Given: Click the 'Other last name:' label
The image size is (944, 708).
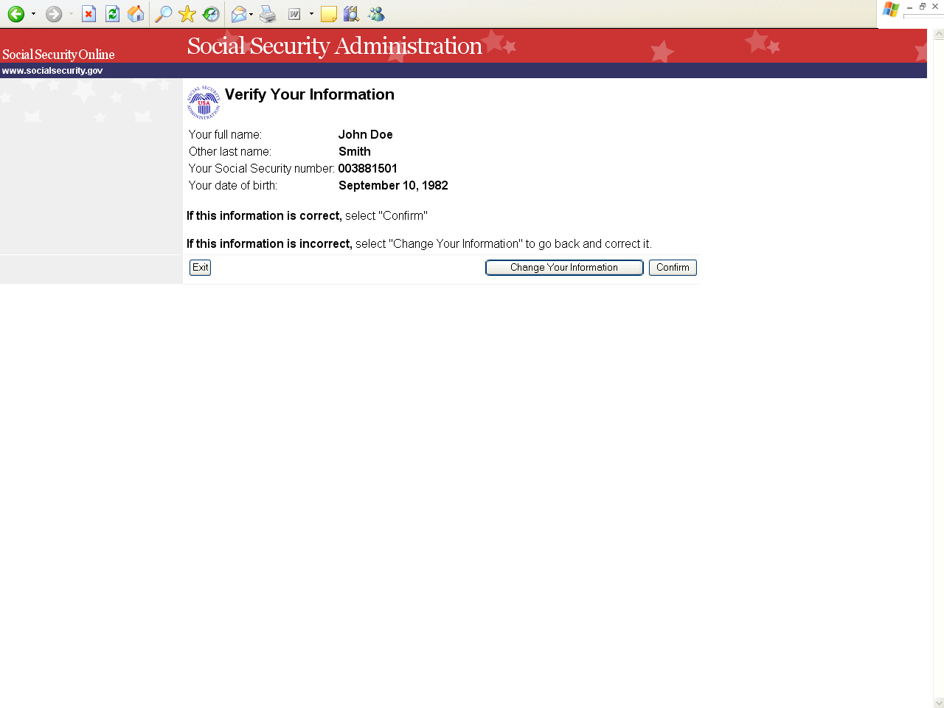Looking at the screenshot, I should pos(230,151).
